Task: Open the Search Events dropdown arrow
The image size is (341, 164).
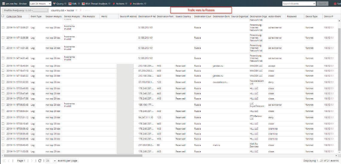Action: tap(314, 4)
